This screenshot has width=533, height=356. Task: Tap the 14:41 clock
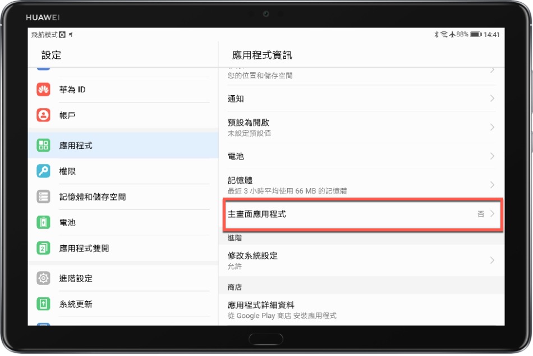491,34
